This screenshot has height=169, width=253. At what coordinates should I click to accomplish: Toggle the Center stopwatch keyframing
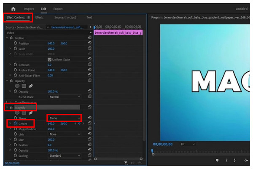[x=15, y=124]
